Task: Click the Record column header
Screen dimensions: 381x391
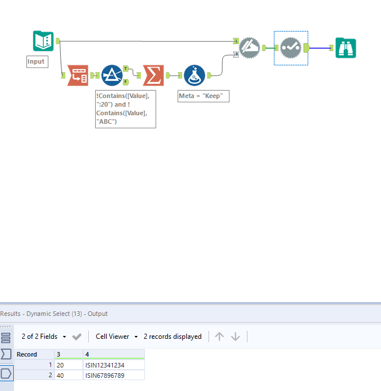Action: coord(34,354)
